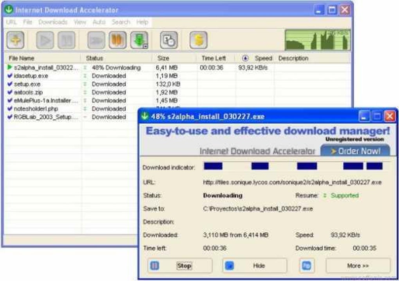Click the Download indicator progress bar

click(x=297, y=166)
